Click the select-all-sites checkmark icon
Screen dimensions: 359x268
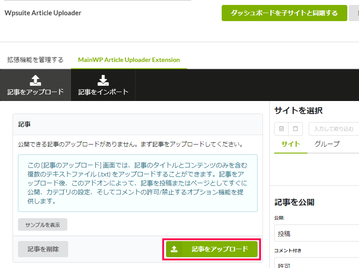(x=281, y=129)
